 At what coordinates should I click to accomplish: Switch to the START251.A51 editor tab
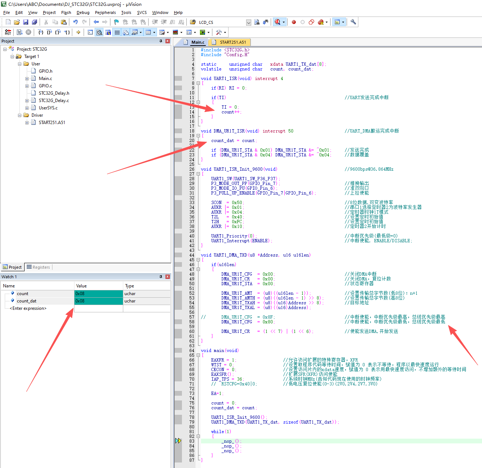coord(233,42)
